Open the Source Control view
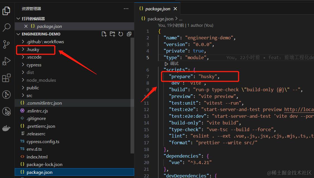 pyautogui.click(x=6, y=44)
